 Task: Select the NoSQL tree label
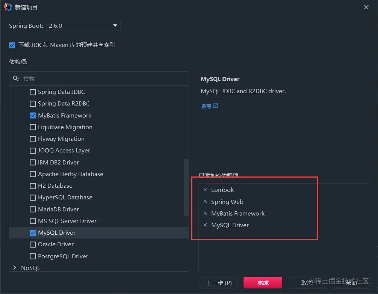coord(30,268)
